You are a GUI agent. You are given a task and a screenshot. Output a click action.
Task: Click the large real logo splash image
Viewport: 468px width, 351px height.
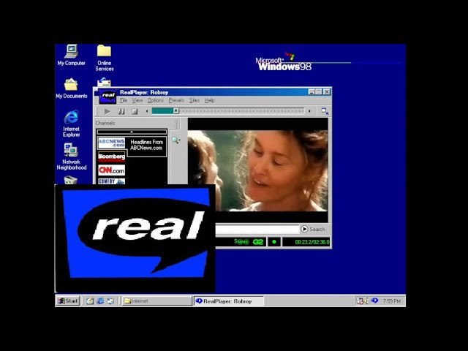coord(135,238)
